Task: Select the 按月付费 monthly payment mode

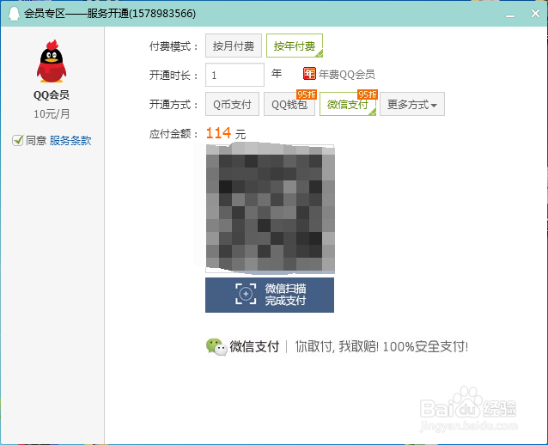Action: [x=233, y=46]
